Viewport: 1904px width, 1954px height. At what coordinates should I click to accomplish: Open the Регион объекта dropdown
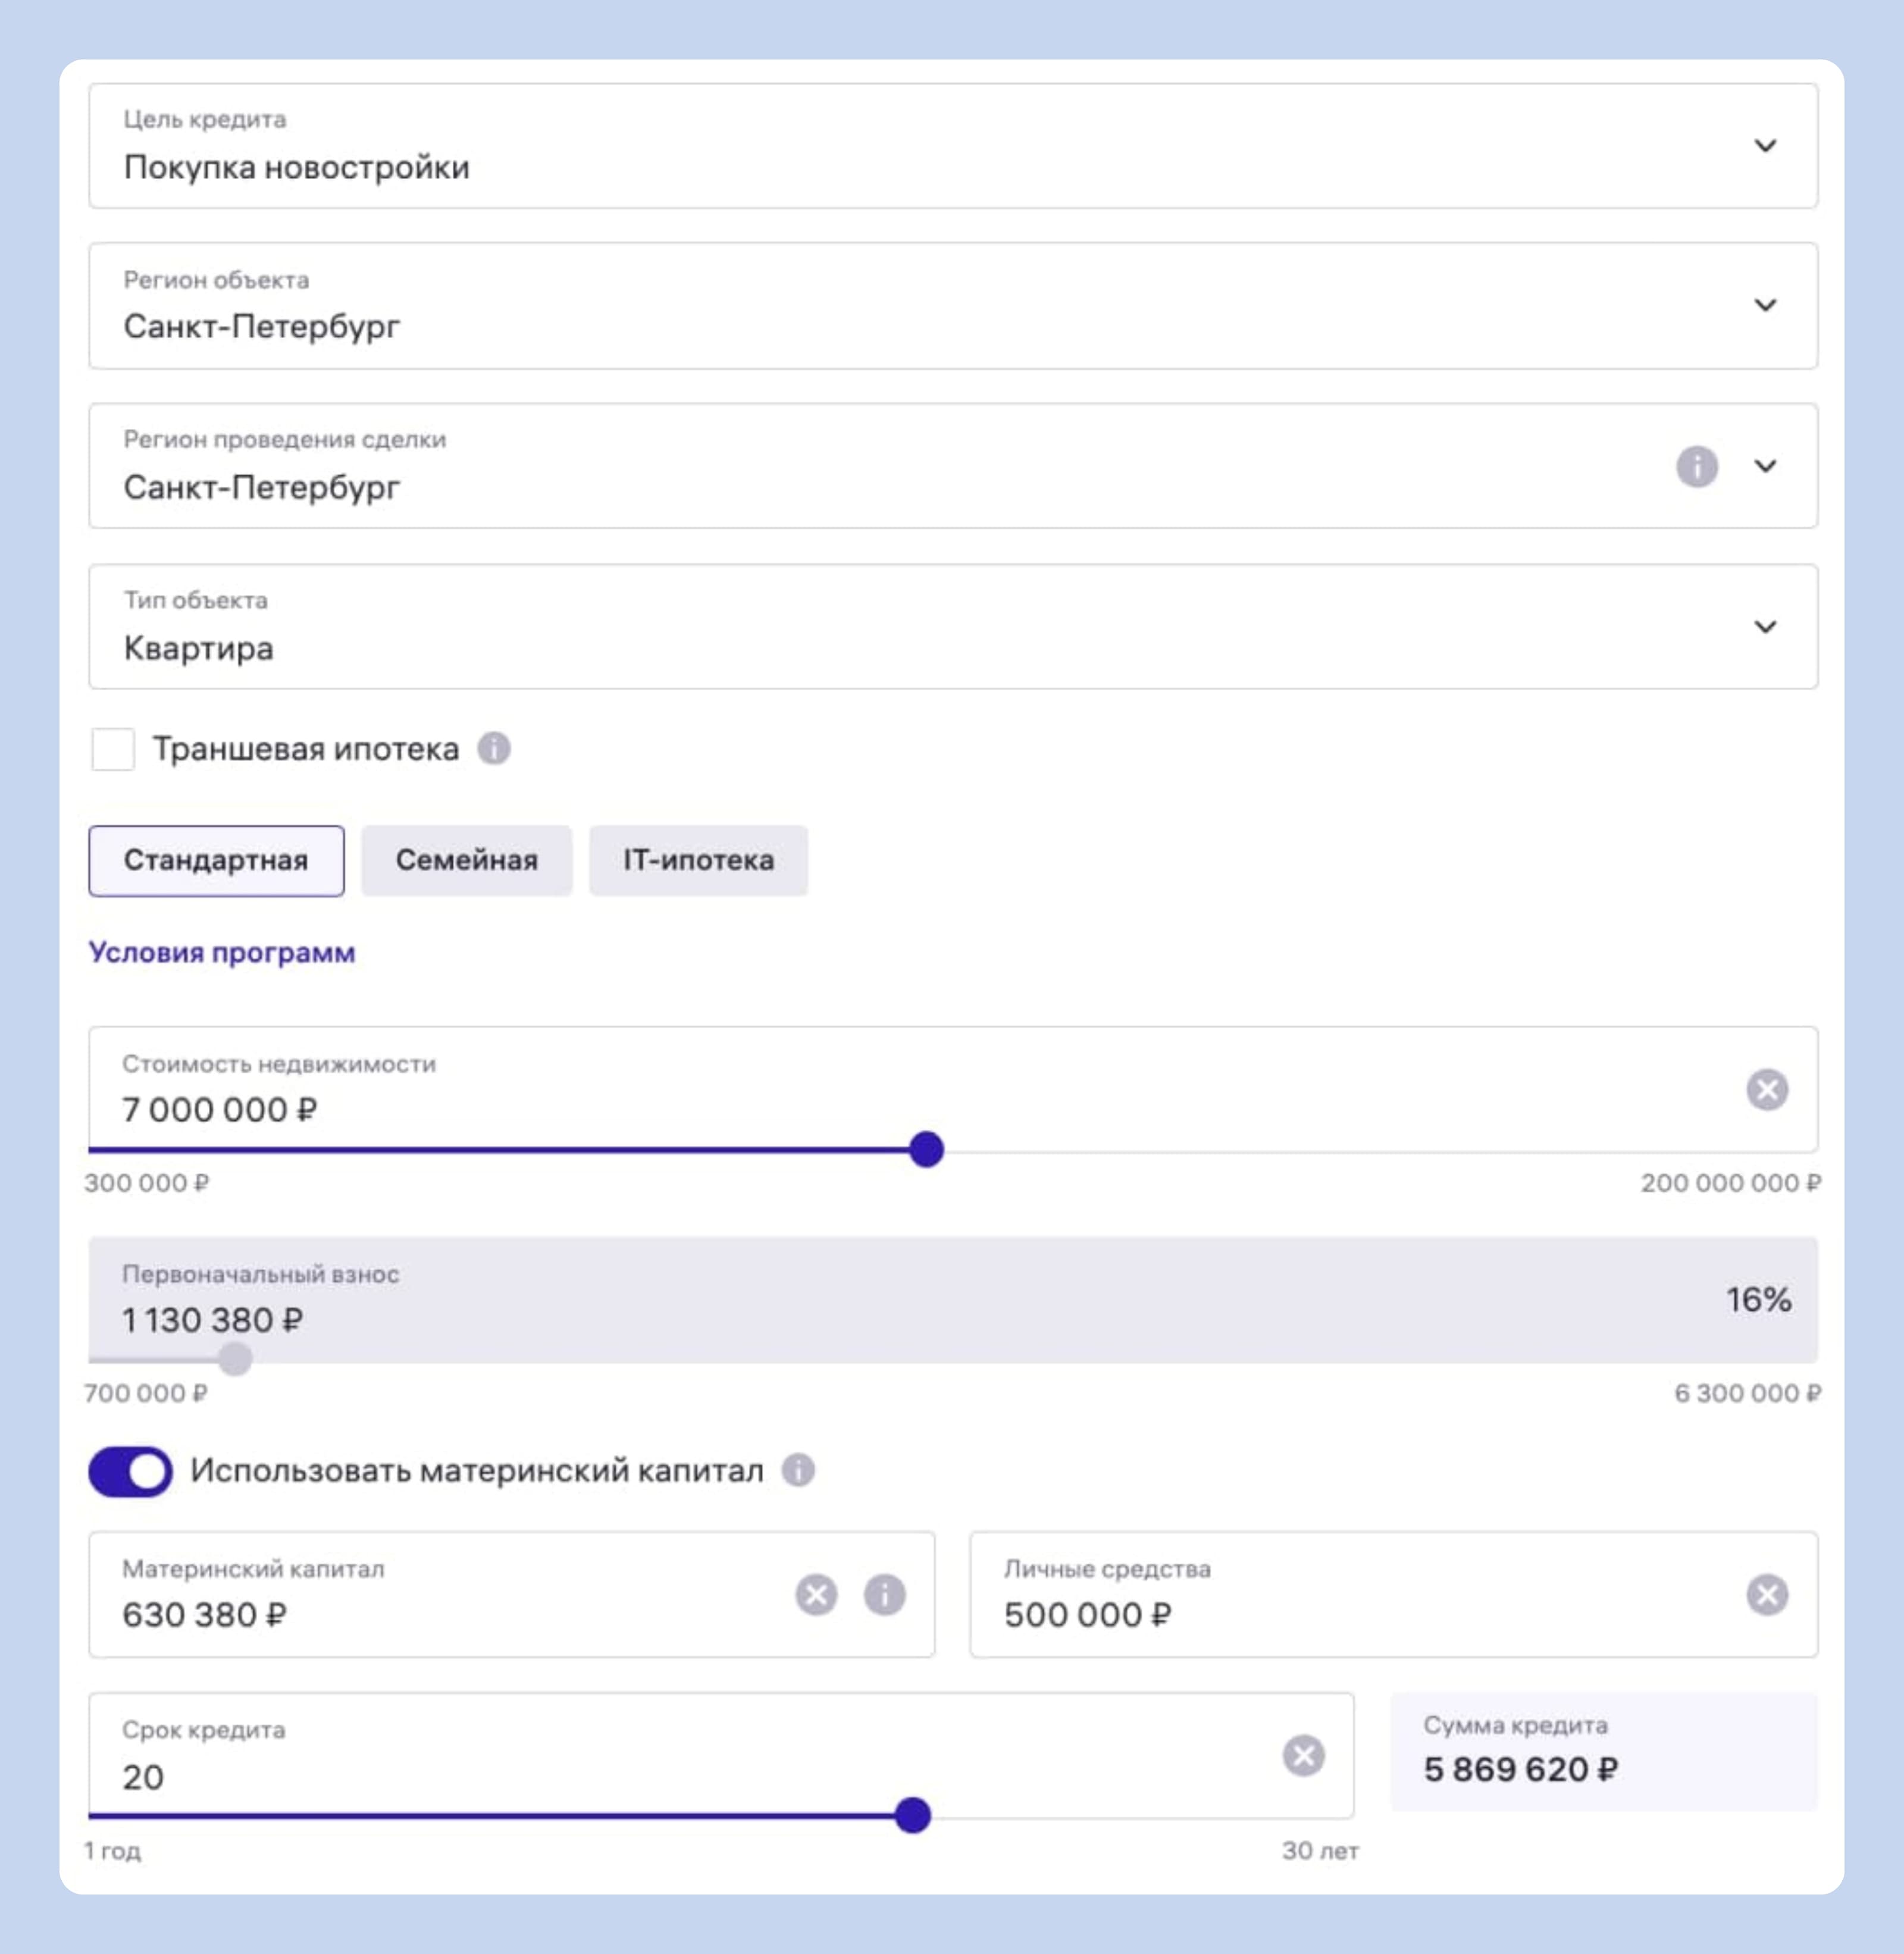pos(1765,305)
